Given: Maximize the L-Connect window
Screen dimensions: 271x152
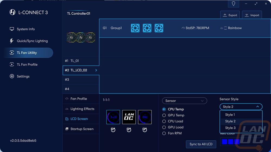Looking at the screenshot, I should click(x=256, y=4).
